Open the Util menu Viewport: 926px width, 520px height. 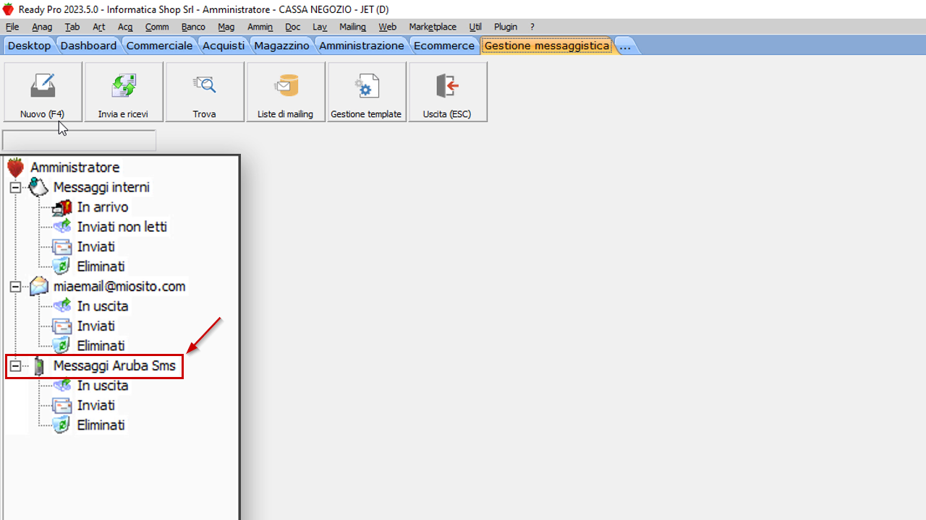point(475,27)
